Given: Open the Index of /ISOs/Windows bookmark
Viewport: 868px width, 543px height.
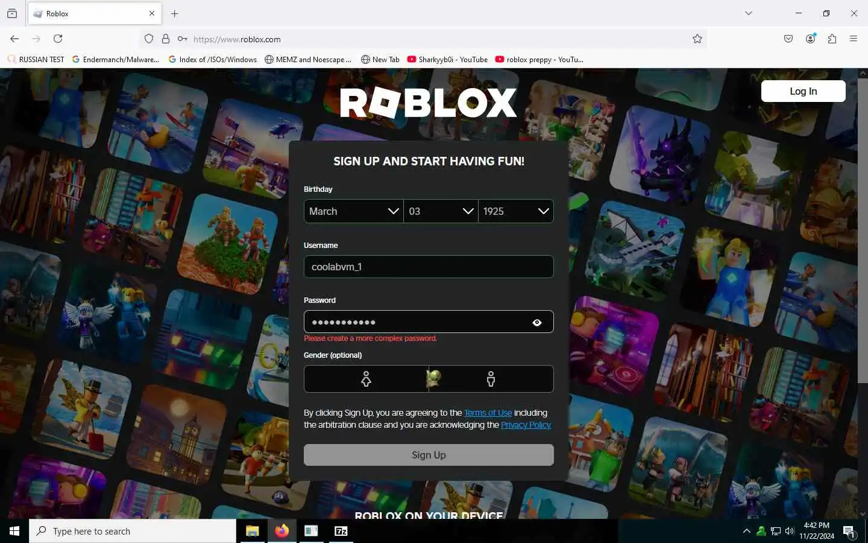Looking at the screenshot, I should [213, 59].
